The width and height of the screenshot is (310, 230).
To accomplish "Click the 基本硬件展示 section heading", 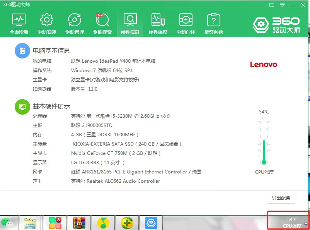I will tap(51, 106).
